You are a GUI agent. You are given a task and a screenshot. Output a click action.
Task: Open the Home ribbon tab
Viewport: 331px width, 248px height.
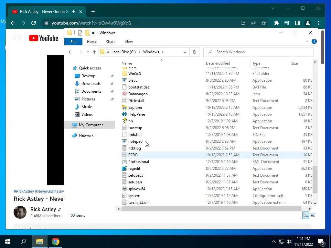(x=91, y=42)
